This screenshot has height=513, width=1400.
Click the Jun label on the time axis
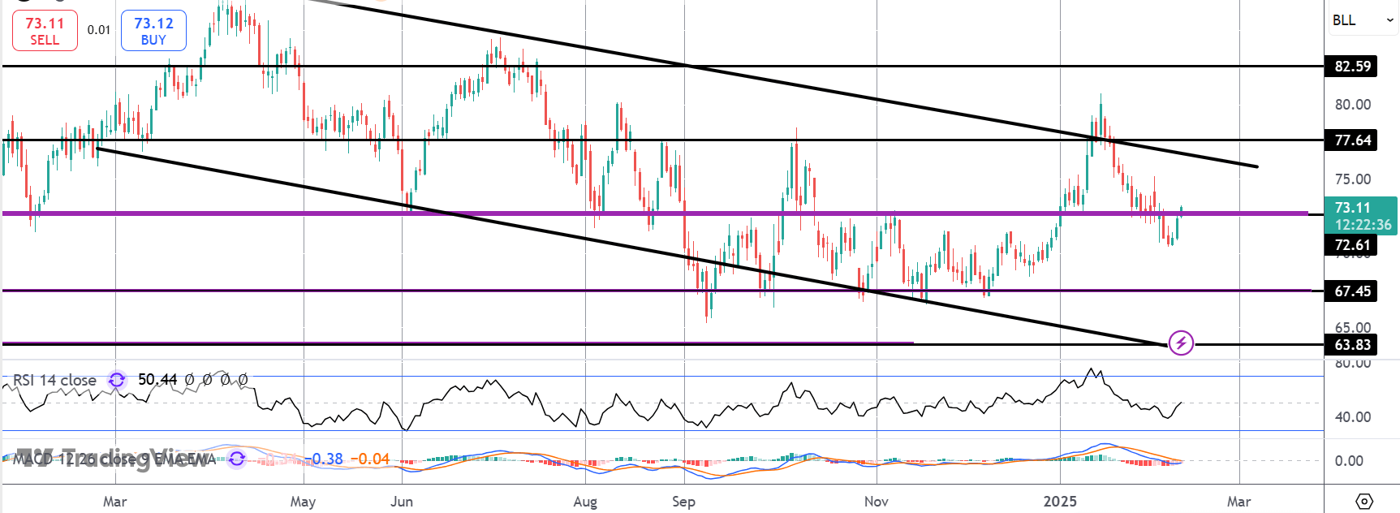pos(402,502)
